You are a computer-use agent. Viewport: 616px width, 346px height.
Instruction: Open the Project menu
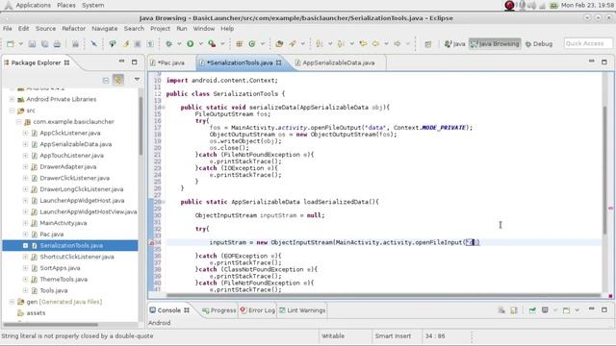(160, 29)
